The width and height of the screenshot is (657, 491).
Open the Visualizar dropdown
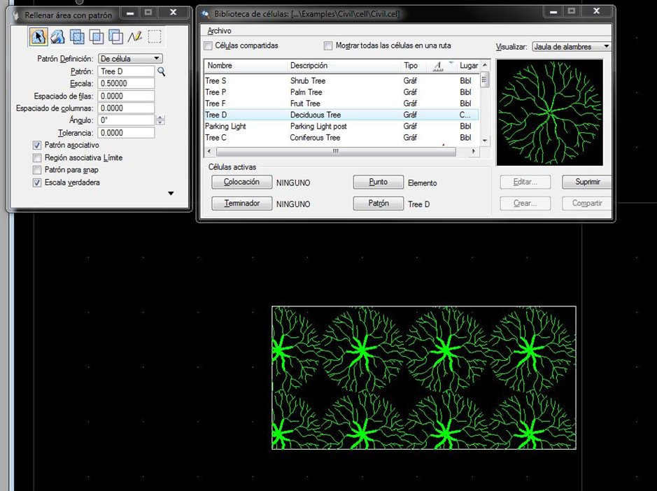pyautogui.click(x=571, y=47)
